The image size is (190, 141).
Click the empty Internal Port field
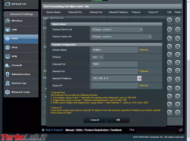coord(115,71)
